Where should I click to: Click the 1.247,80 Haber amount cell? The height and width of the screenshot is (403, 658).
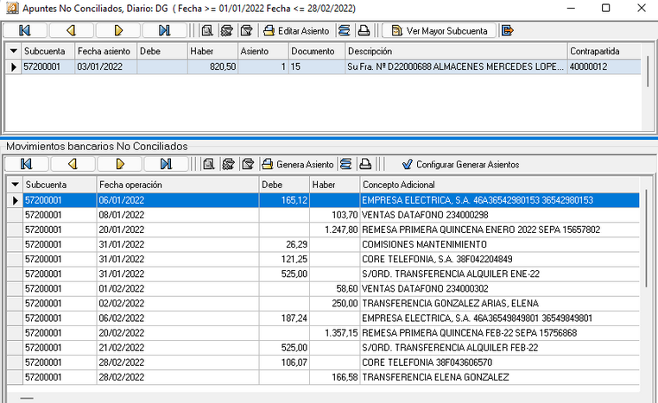[x=334, y=230]
